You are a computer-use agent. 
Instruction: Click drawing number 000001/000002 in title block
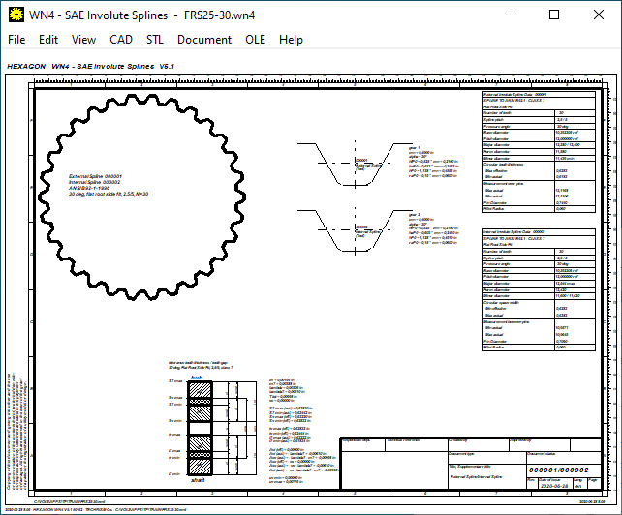click(x=561, y=470)
